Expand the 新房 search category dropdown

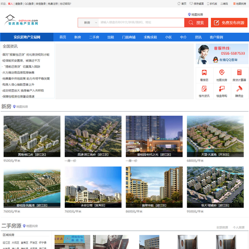[89, 22]
